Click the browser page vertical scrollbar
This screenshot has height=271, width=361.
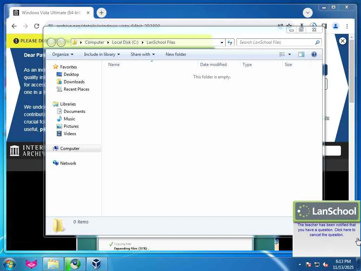(351, 71)
